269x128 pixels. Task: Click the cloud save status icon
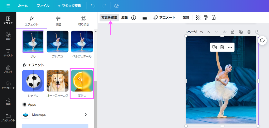coord(117,6)
